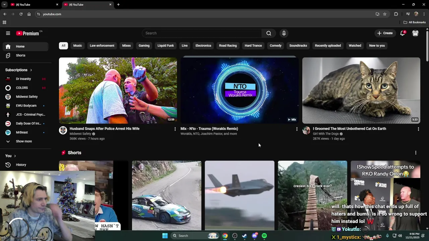Select the Law enforcement chip

(102, 46)
